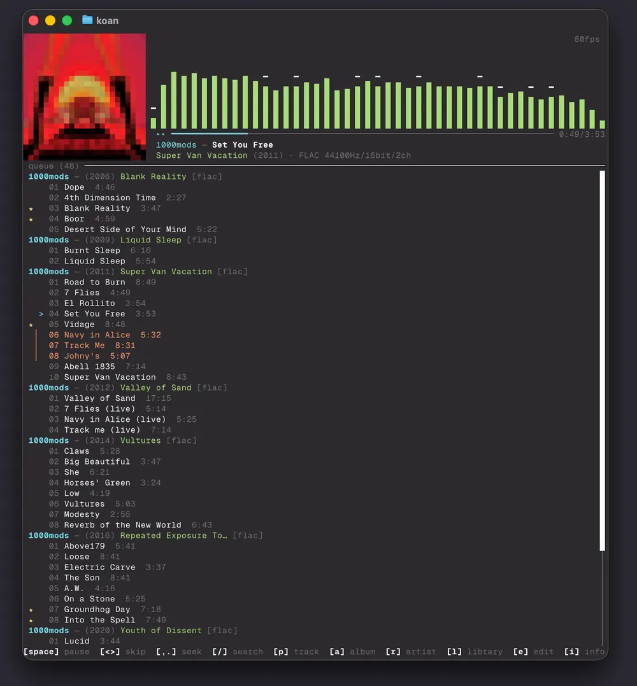This screenshot has width=637, height=686.
Task: Select track A.W.
Action: [82, 589]
